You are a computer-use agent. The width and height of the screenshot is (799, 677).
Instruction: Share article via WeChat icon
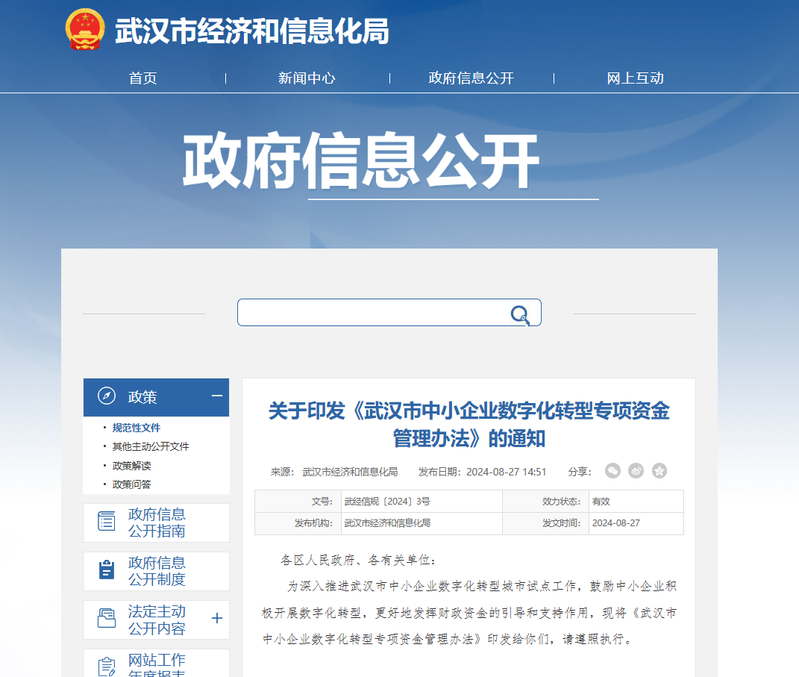coord(612,471)
